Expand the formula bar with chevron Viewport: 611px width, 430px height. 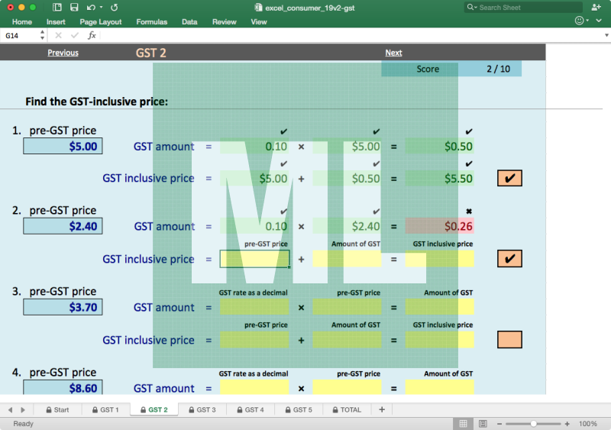click(606, 36)
